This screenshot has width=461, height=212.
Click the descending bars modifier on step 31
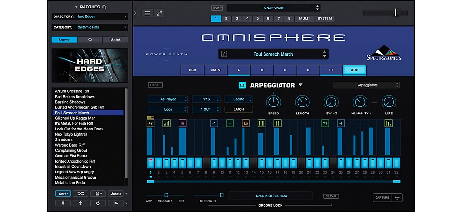(388, 123)
